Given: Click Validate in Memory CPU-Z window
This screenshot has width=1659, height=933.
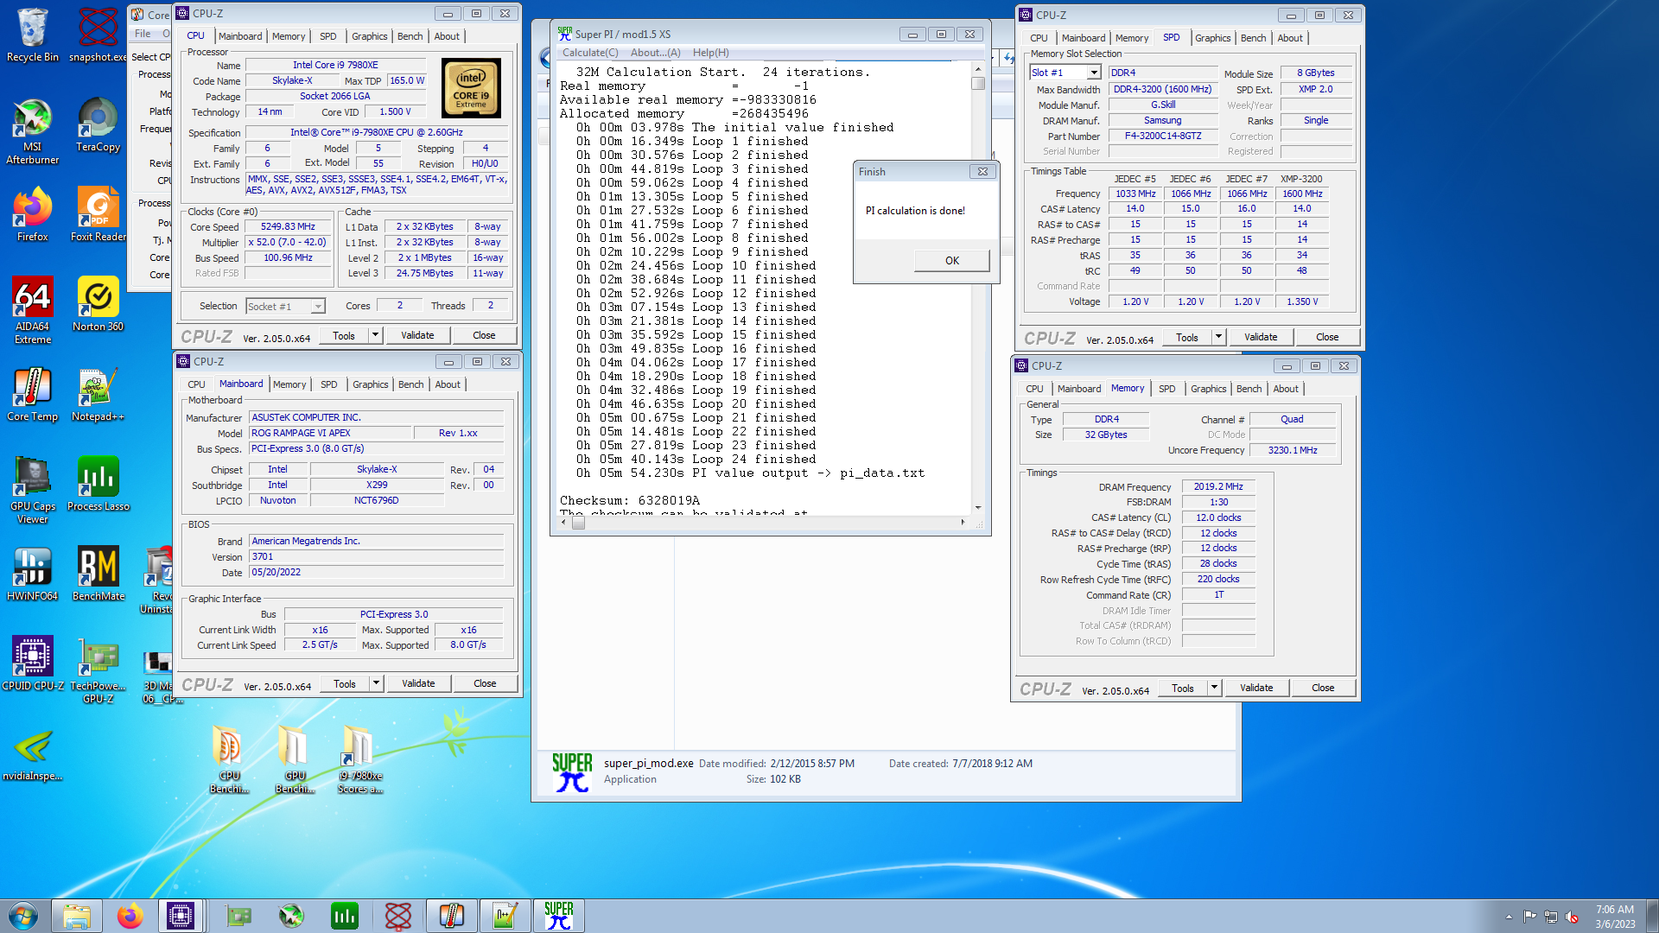Looking at the screenshot, I should (x=1256, y=688).
